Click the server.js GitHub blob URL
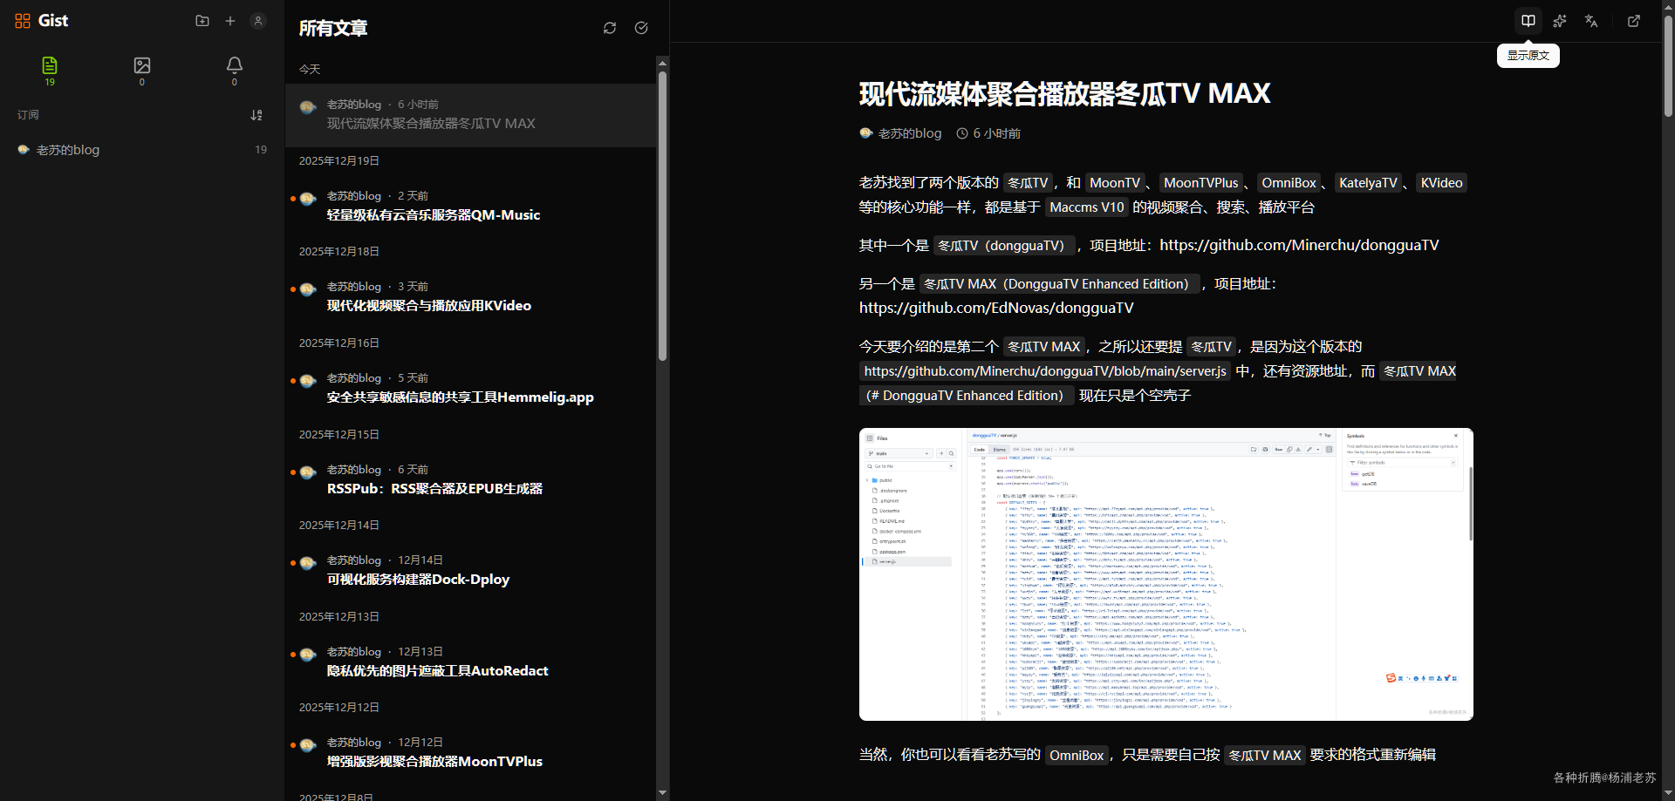Image resolution: width=1675 pixels, height=801 pixels. (1045, 371)
